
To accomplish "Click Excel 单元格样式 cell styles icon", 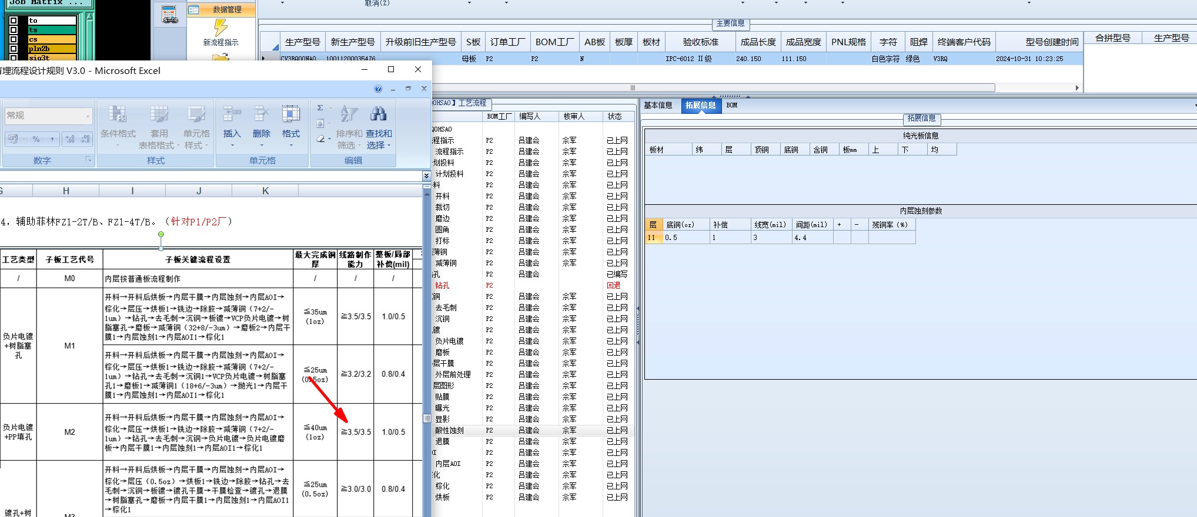I will click(196, 114).
